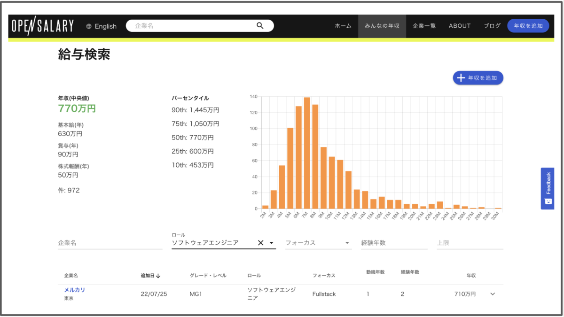Click the plus 年収を追加 button above chart

pos(478,78)
